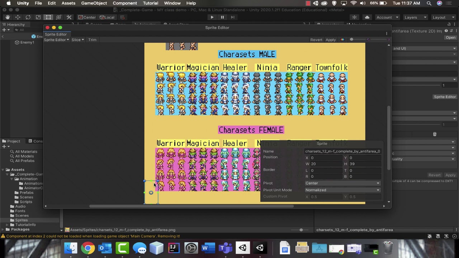Select the Rect tool
The width and height of the screenshot is (459, 258).
pyautogui.click(x=48, y=17)
